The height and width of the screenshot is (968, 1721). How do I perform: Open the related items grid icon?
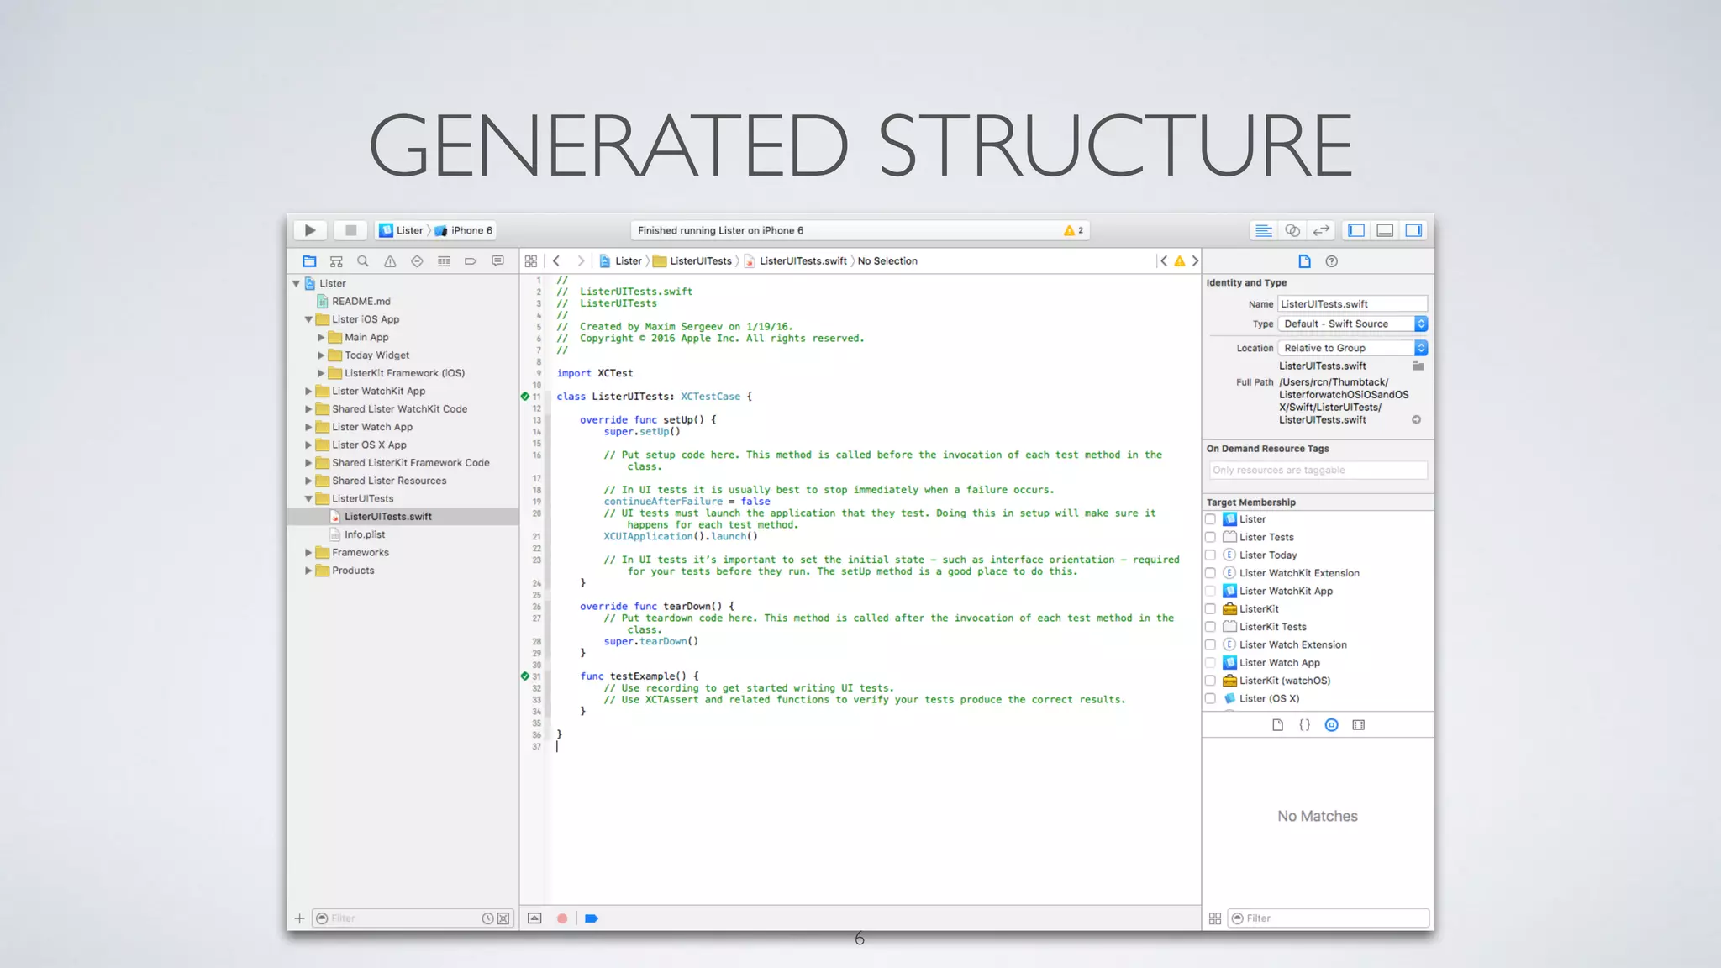click(531, 261)
